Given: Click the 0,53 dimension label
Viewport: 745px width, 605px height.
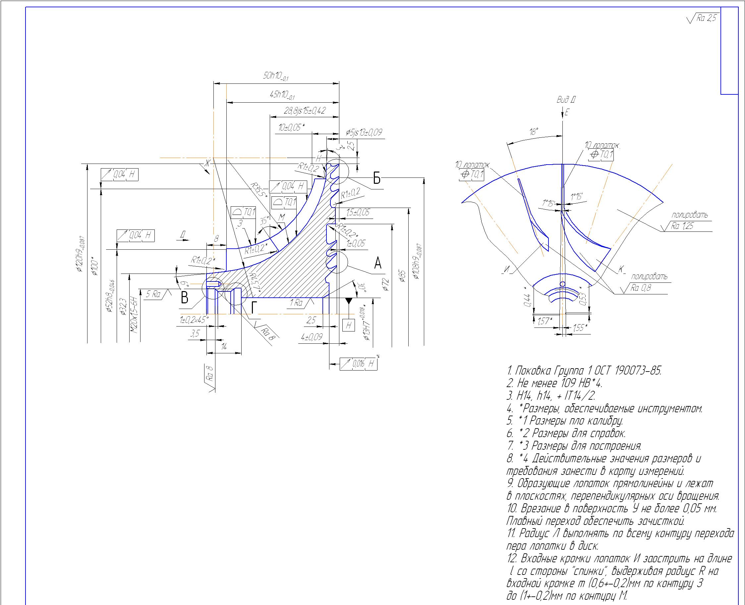Looking at the screenshot, I should 582,297.
